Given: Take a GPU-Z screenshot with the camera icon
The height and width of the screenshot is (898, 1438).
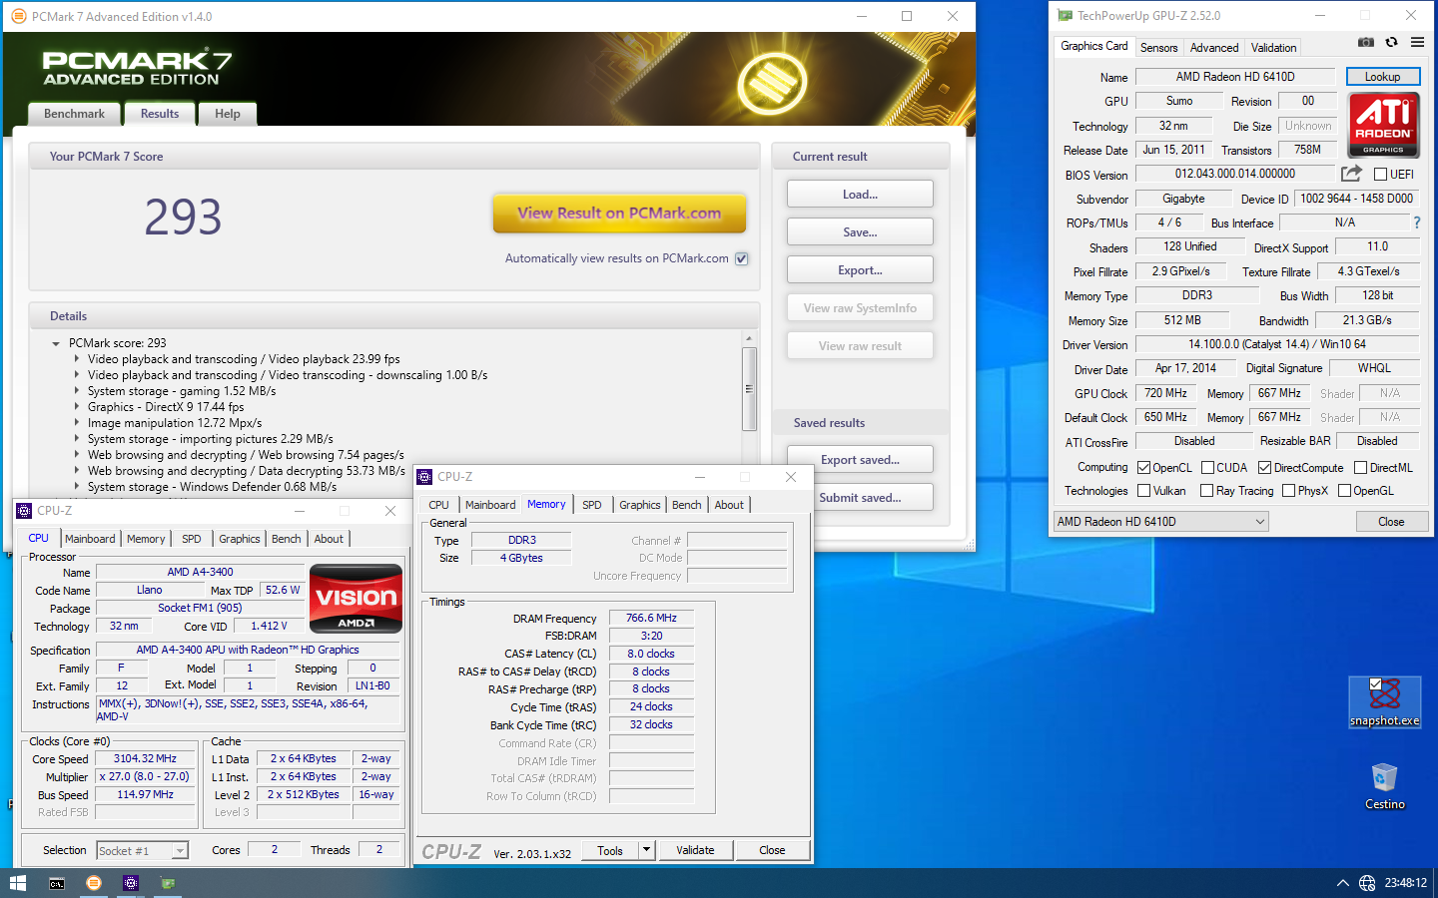Looking at the screenshot, I should pyautogui.click(x=1366, y=42).
